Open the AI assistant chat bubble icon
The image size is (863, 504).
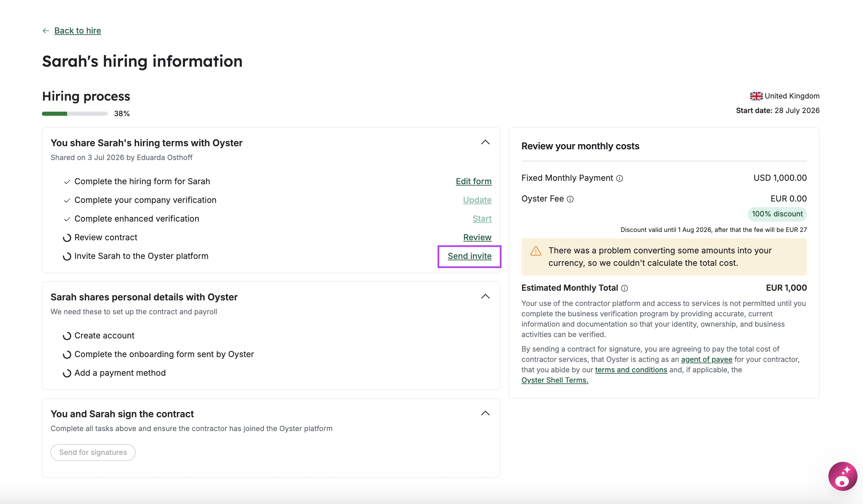coord(843,476)
